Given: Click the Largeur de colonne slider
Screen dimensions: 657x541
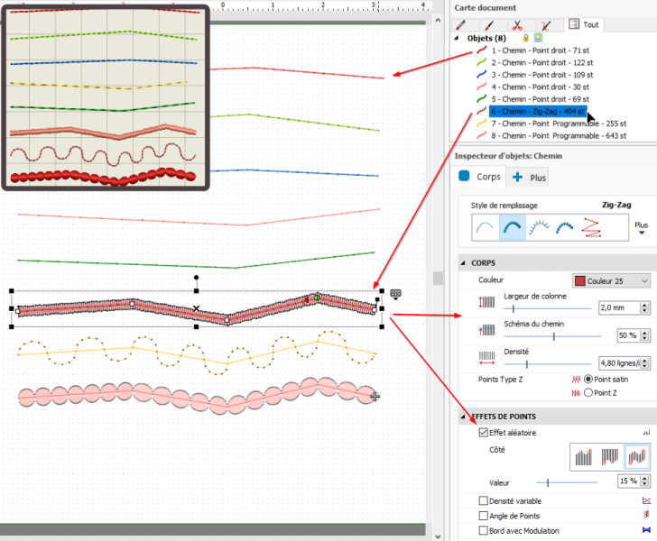Looking at the screenshot, I should coord(547,308).
